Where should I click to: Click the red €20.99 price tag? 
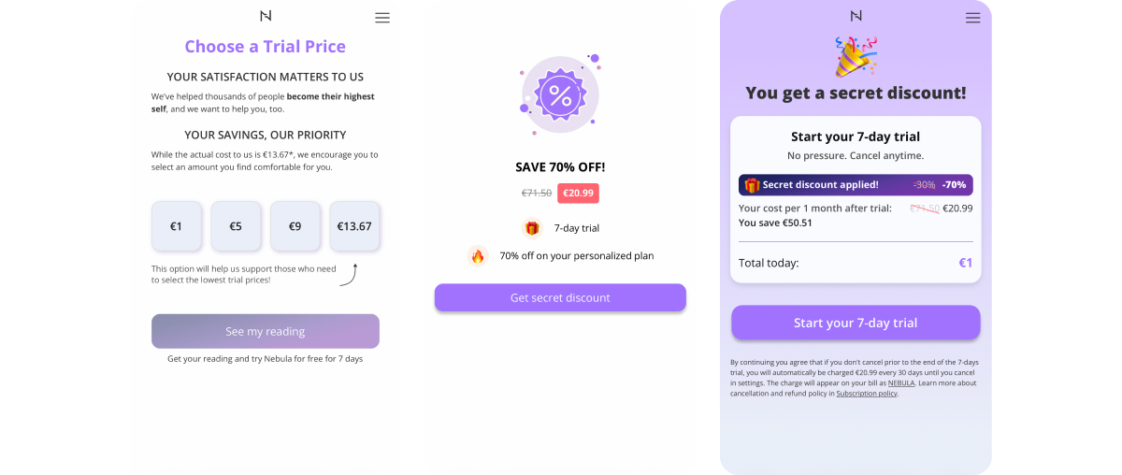(x=578, y=194)
